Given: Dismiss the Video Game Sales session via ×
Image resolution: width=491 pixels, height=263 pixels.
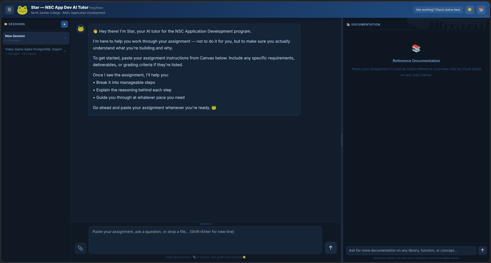Looking at the screenshot, I should (65, 51).
